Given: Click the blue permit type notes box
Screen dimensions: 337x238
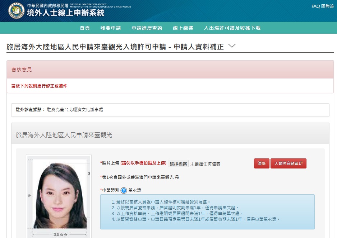Looking at the screenshot, I should [x=207, y=211].
